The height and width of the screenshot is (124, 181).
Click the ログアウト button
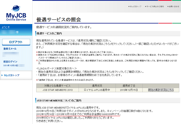point(16,42)
